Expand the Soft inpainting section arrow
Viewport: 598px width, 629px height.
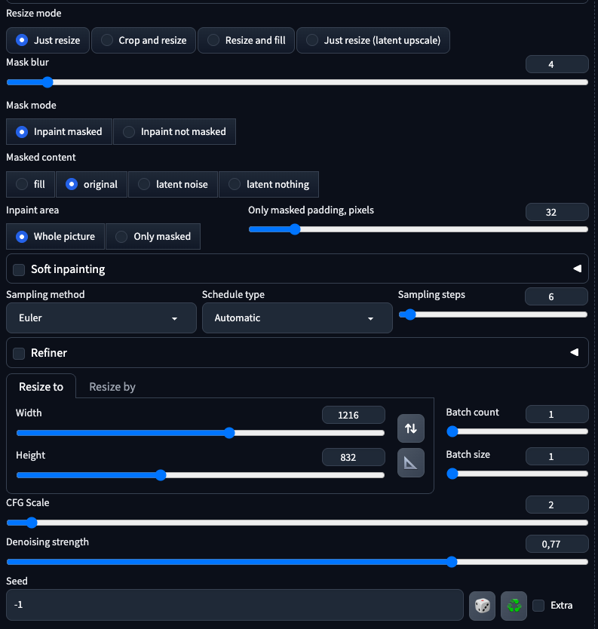coord(576,268)
